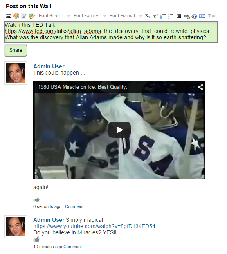The image size is (227, 254).
Task: Click inside the wall post text area
Action: click(111, 32)
